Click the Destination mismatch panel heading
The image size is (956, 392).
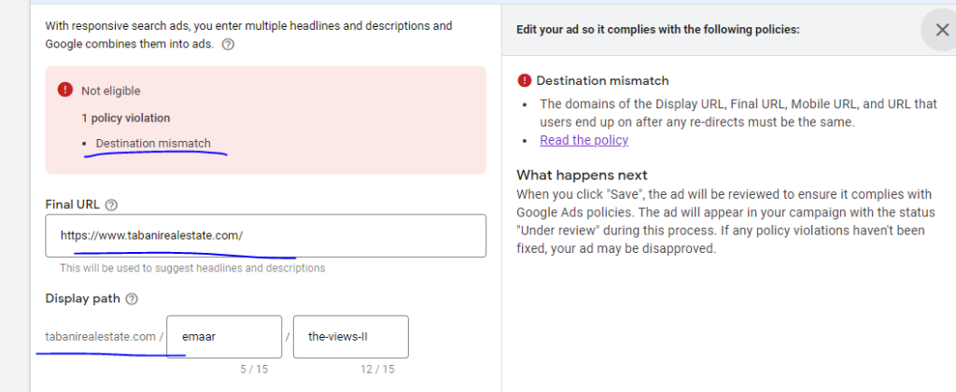(602, 80)
